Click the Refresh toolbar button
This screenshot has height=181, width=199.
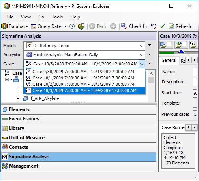pos(180,26)
